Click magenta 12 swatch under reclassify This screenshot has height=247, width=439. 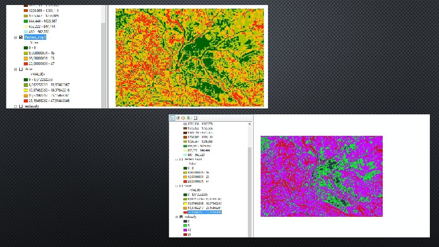(185, 230)
